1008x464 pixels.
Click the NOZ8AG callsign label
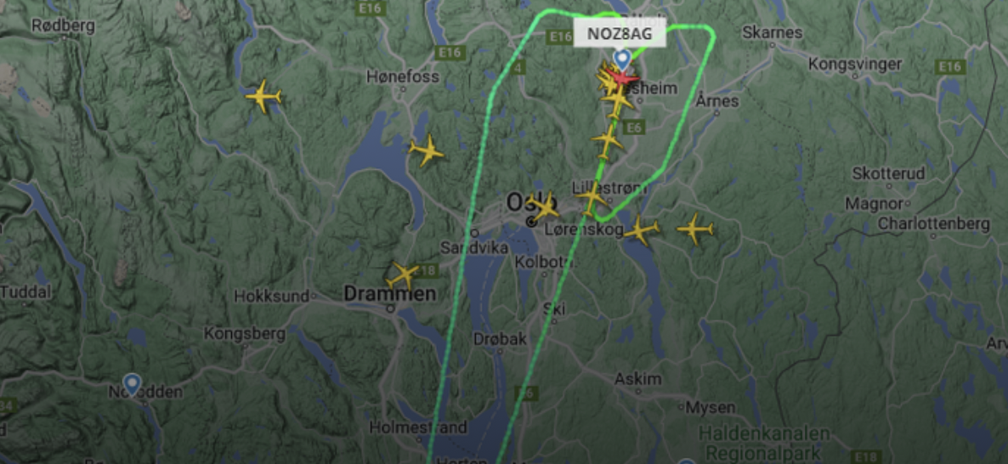(619, 34)
